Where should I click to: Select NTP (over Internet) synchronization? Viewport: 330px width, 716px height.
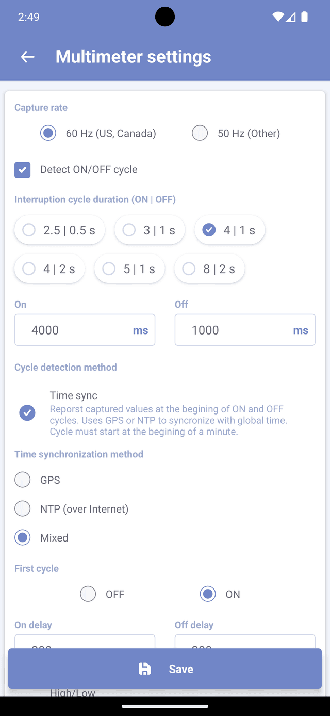coord(23,509)
